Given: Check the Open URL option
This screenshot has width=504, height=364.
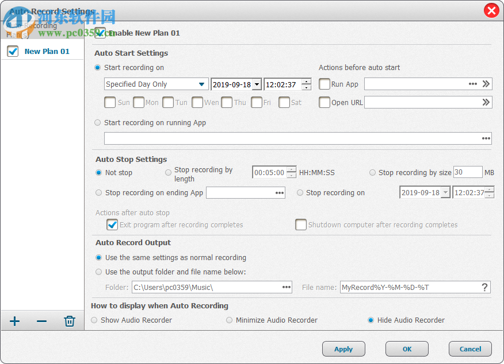Looking at the screenshot, I should 324,102.
